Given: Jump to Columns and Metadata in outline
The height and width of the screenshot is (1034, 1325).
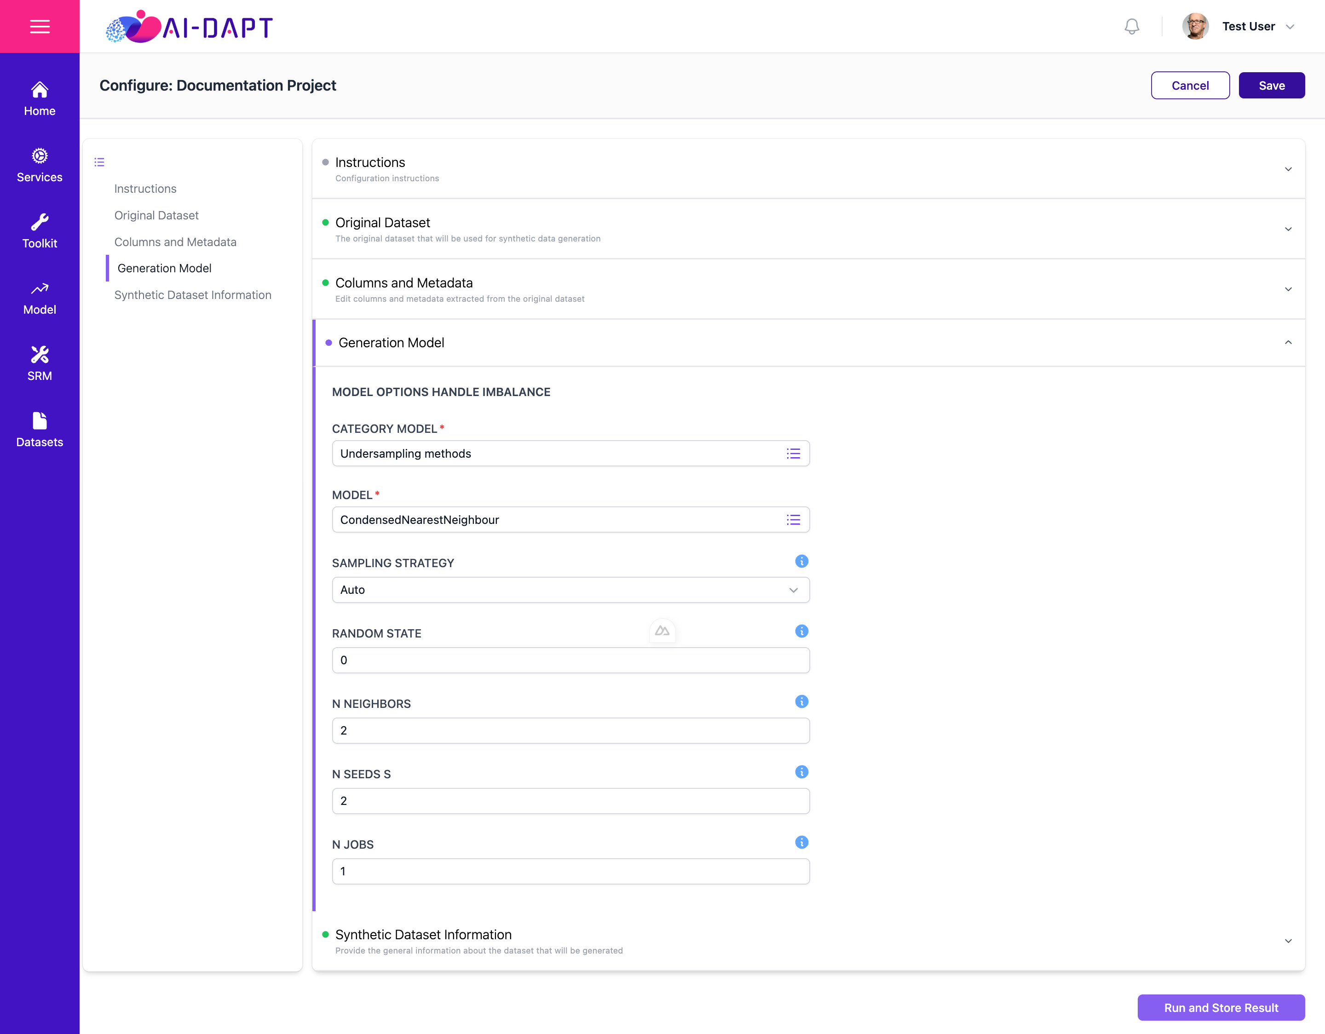Looking at the screenshot, I should pyautogui.click(x=175, y=242).
